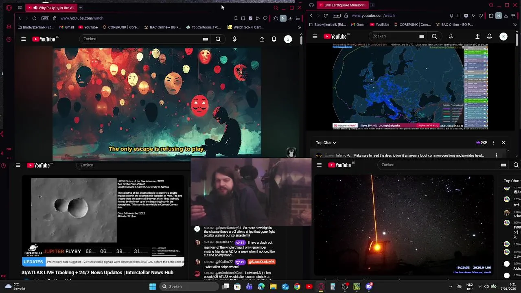Open guide menu in bottom-right YouTube window
The height and width of the screenshot is (293, 521).
pyautogui.click(x=319, y=165)
